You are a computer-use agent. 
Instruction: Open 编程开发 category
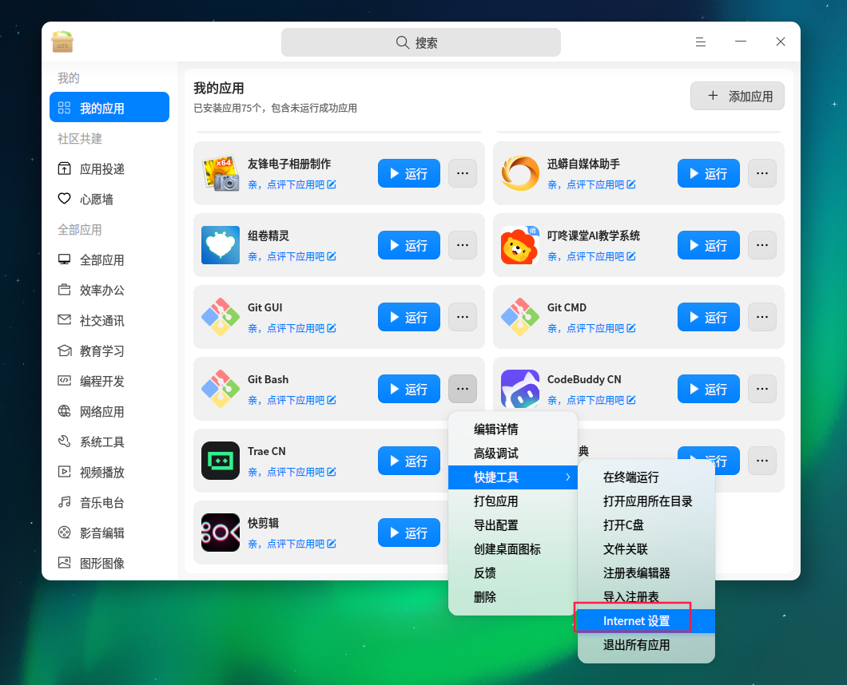pyautogui.click(x=109, y=381)
